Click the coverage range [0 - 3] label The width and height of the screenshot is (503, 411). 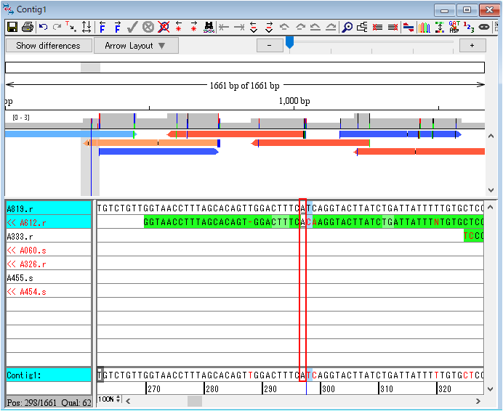pyautogui.click(x=21, y=118)
